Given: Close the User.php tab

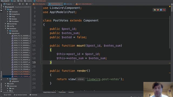Looking at the screenshot, I should click(73, 4).
